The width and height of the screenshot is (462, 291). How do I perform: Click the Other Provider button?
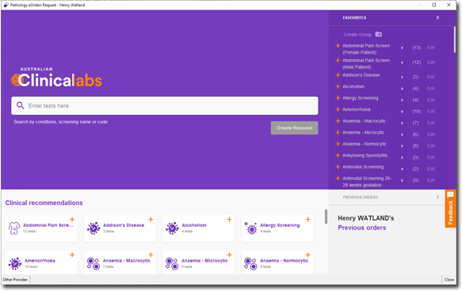(15, 280)
